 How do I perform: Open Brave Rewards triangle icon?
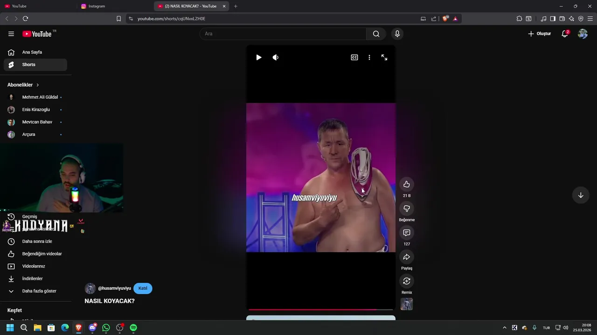tap(455, 19)
